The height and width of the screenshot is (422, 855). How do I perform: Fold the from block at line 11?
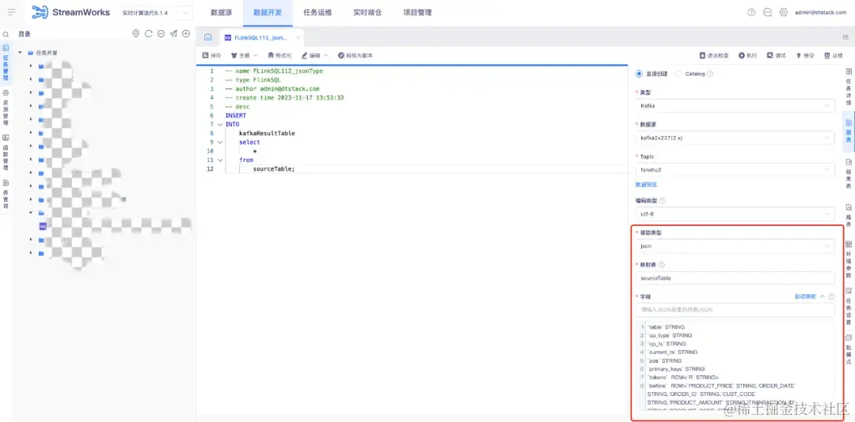point(220,160)
